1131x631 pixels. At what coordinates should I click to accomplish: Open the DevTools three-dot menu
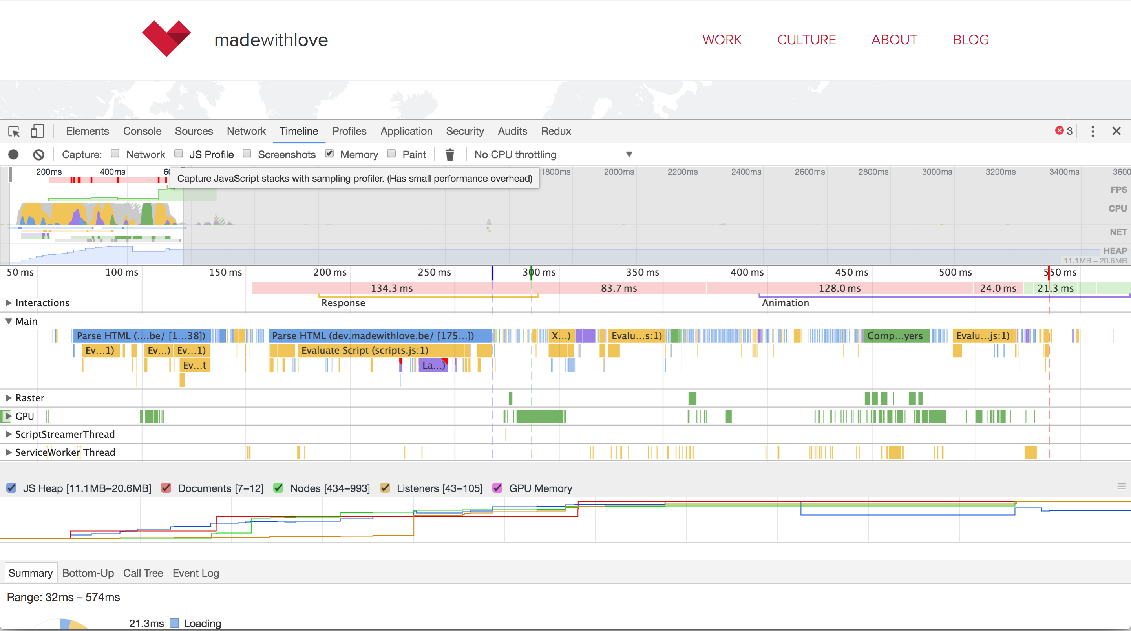pos(1093,131)
